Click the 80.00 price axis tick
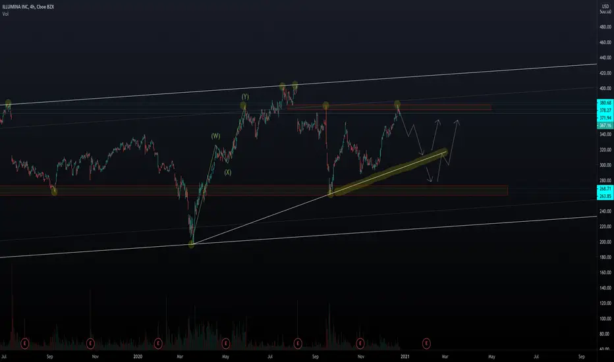614x362 pixels. click(605, 334)
